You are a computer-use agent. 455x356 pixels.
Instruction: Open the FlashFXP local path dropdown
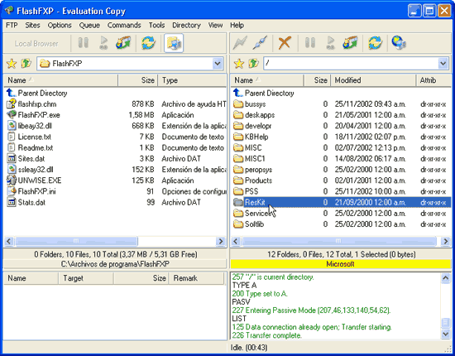[x=218, y=63]
